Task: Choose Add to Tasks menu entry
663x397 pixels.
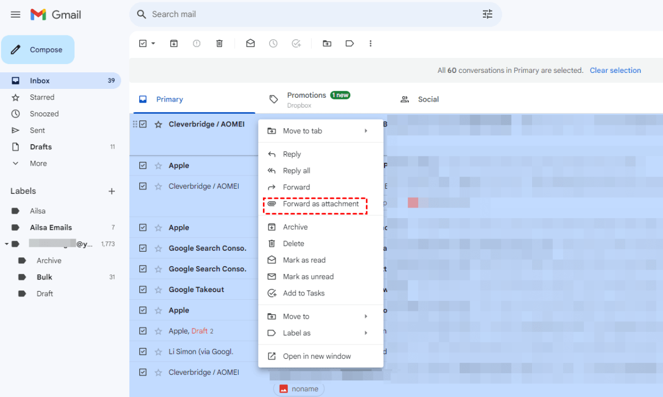Action: [x=321, y=293]
